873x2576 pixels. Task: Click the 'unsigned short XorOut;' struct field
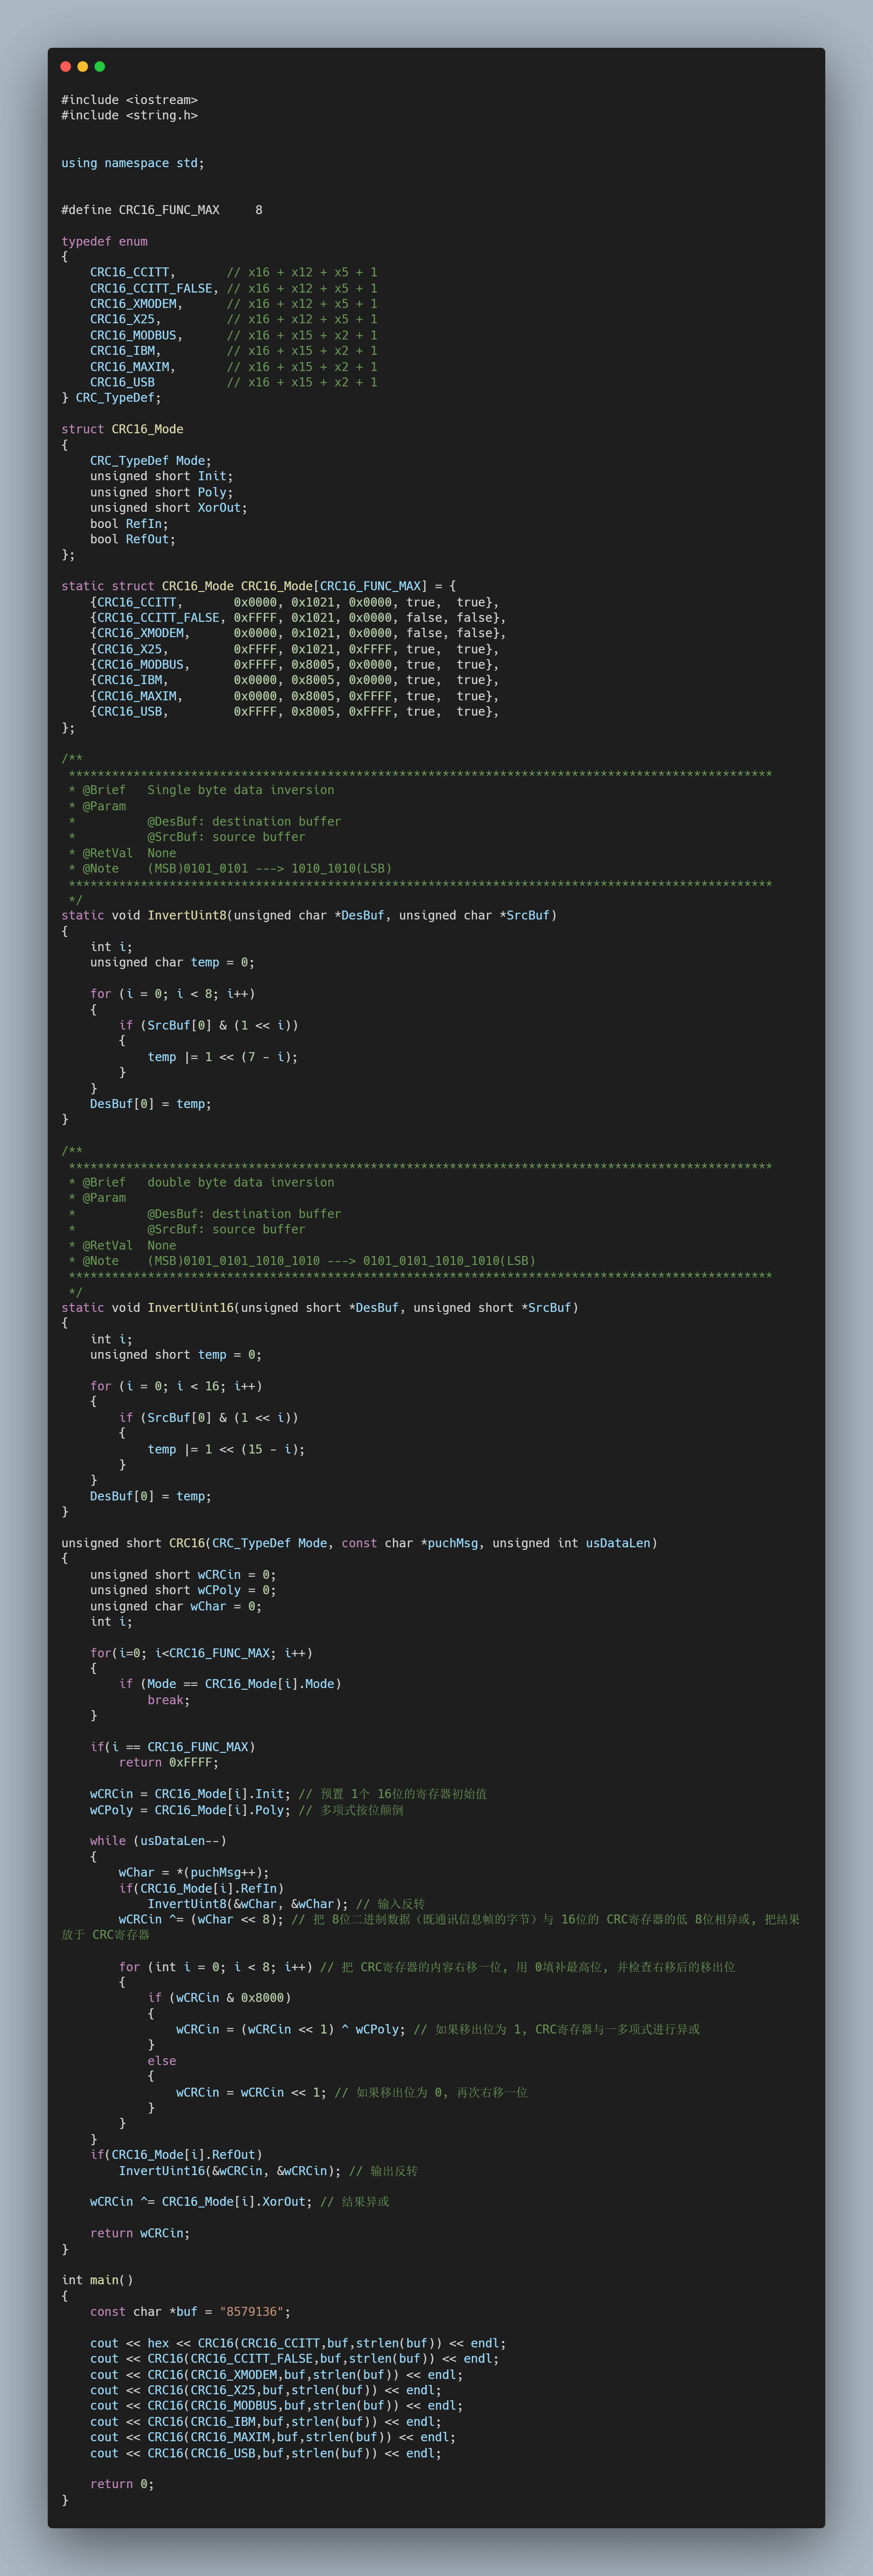(168, 508)
